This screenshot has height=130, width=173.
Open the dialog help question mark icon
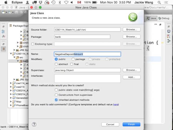click(34, 124)
